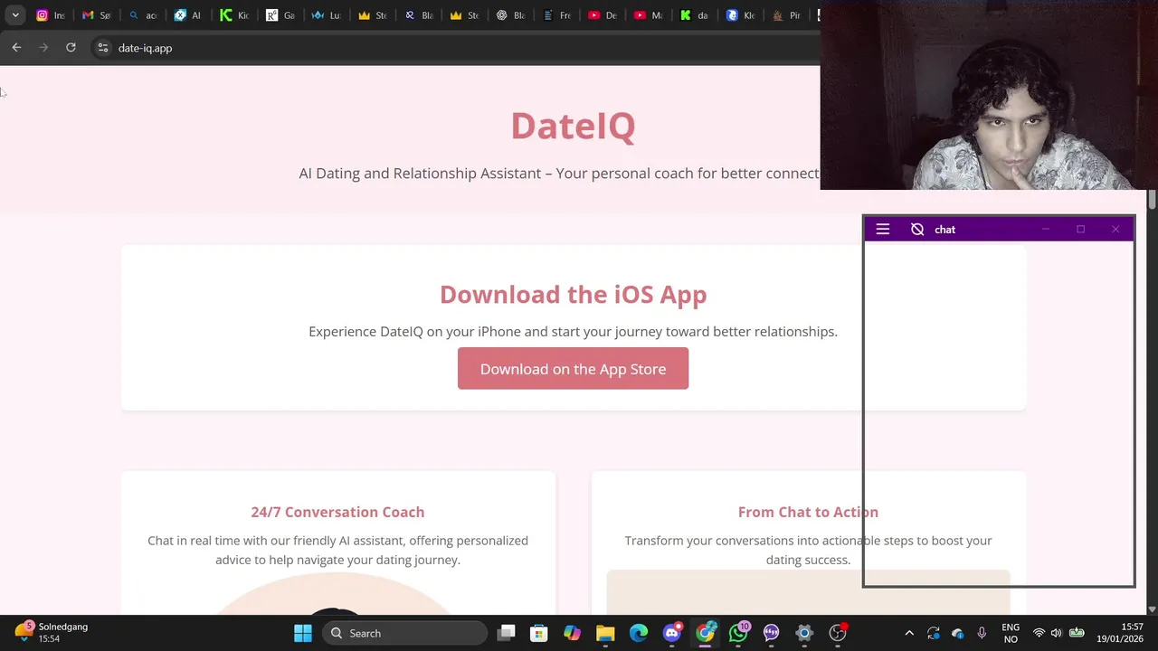Open Task View from the taskbar
Image resolution: width=1158 pixels, height=651 pixels.
coord(506,633)
